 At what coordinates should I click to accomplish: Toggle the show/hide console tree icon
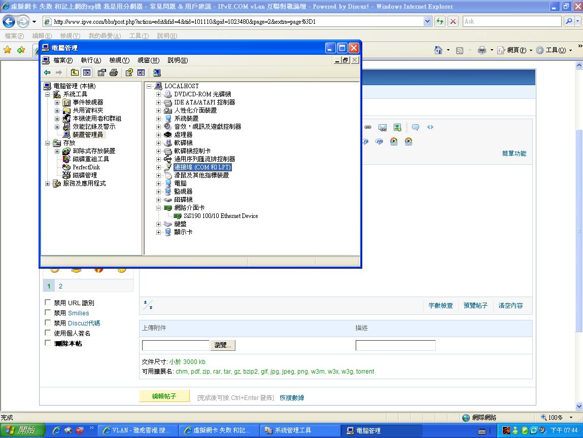(87, 72)
